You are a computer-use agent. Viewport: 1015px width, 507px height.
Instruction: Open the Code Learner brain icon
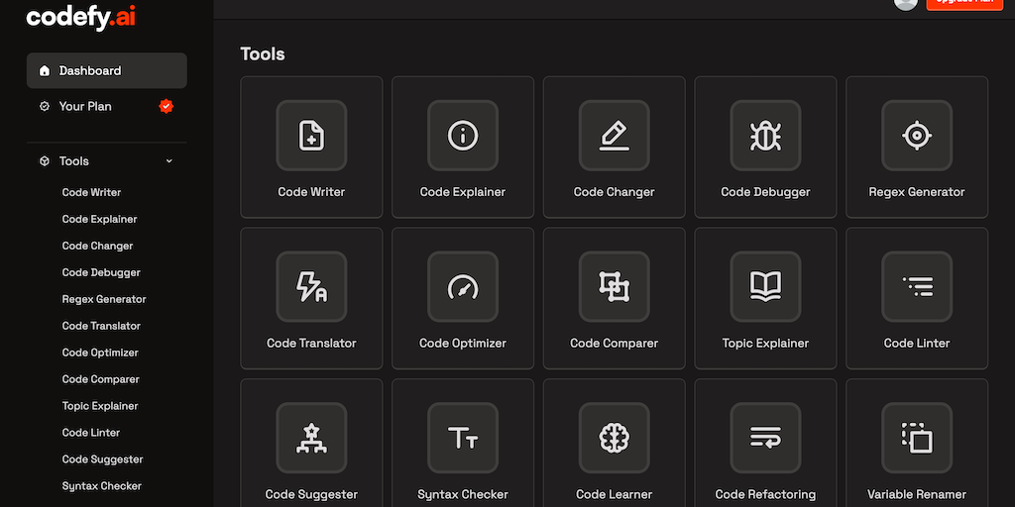point(615,438)
